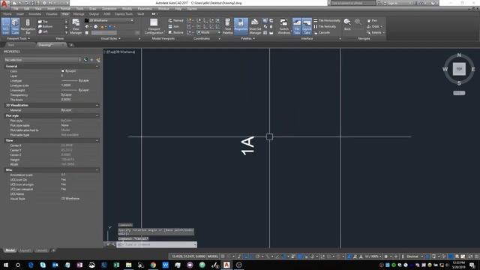
Task: Open the Express Tools ribbon tab
Action: [x=124, y=14]
